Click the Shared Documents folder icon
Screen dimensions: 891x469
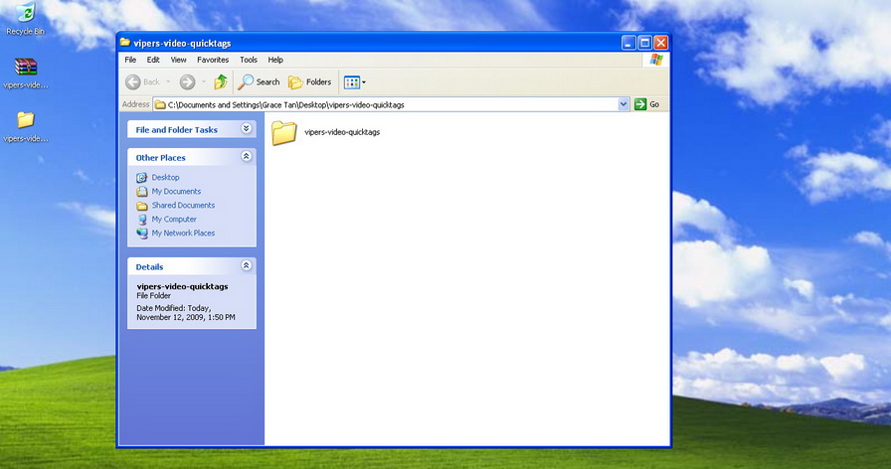tap(142, 206)
